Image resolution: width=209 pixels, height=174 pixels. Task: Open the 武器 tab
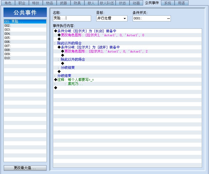click(x=63, y=3)
